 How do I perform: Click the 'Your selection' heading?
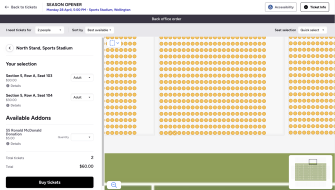(21, 64)
